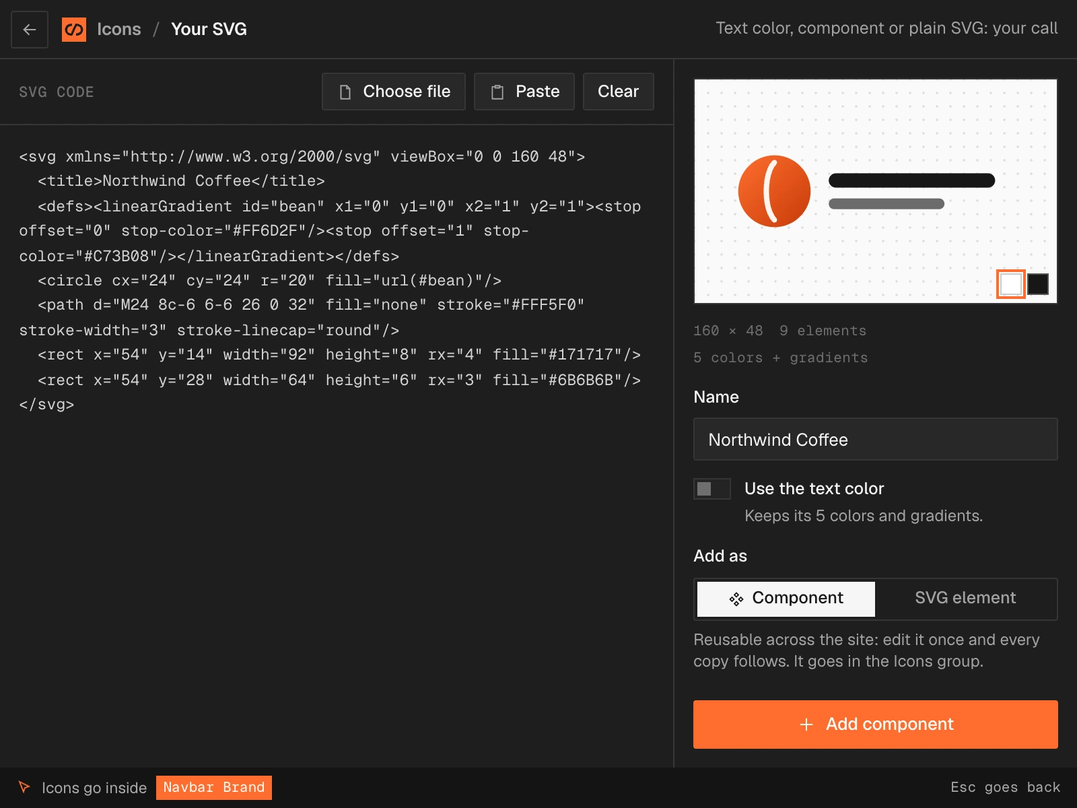Clear the SVG code
This screenshot has width=1077, height=808.
619,92
